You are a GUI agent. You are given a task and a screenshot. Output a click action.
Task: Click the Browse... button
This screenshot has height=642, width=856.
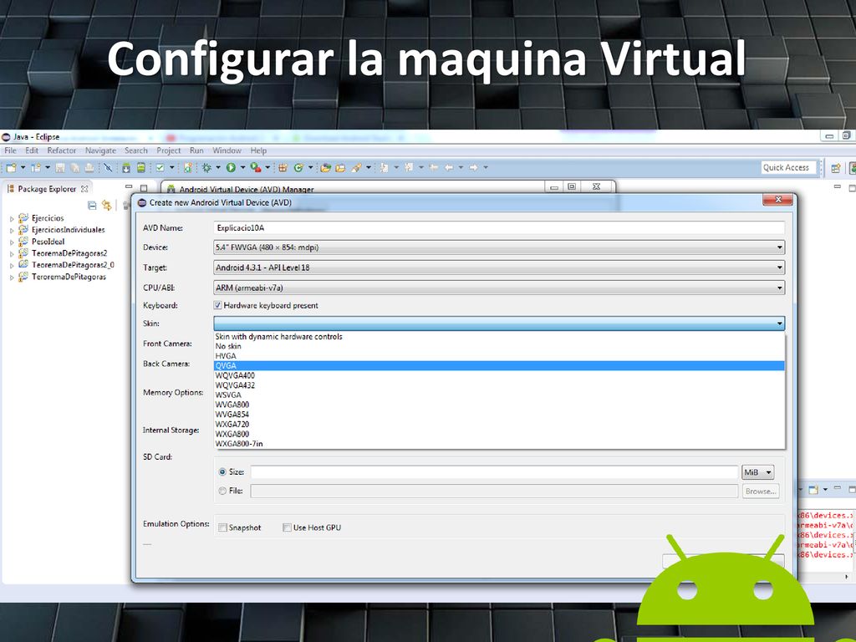pos(761,492)
